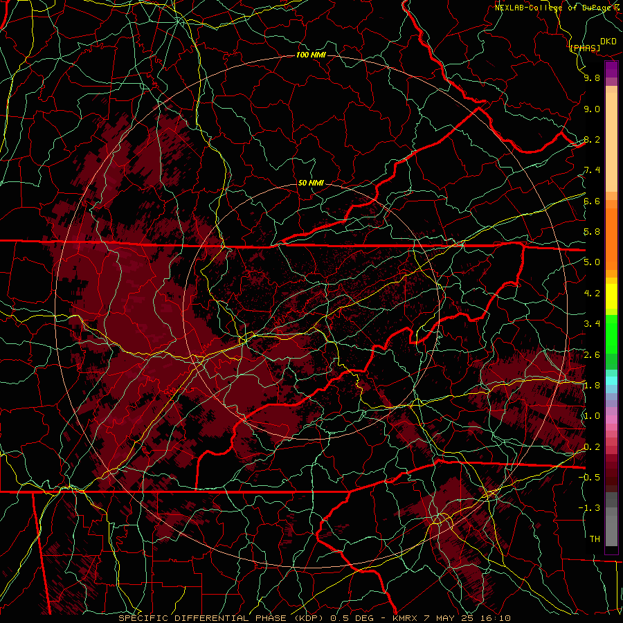Click the 9.8 value on the color scale
Viewport: 623px width, 623px height.
tap(592, 78)
